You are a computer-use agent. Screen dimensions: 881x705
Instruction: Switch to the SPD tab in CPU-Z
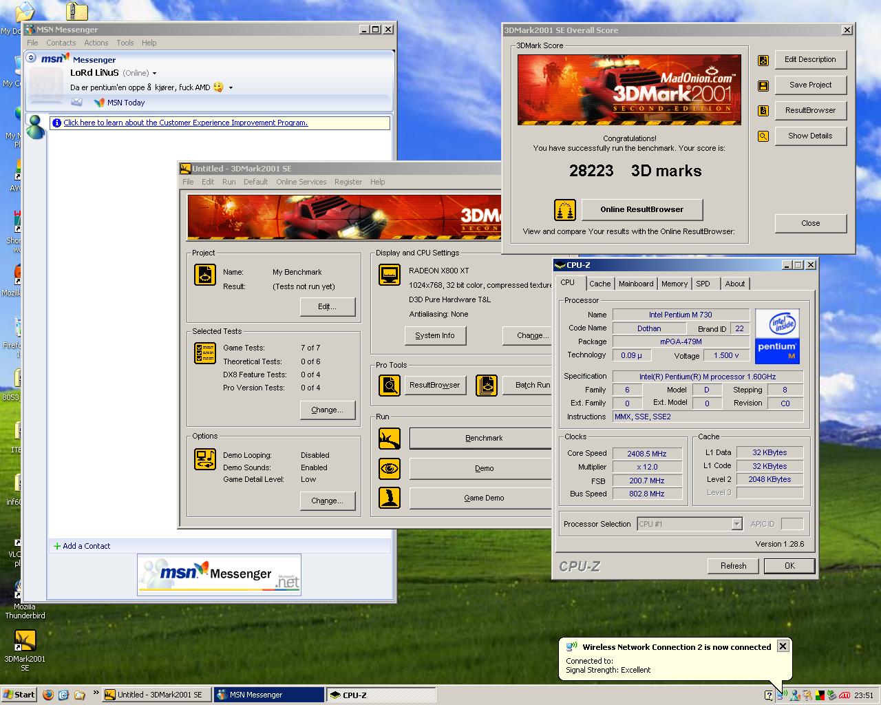703,284
